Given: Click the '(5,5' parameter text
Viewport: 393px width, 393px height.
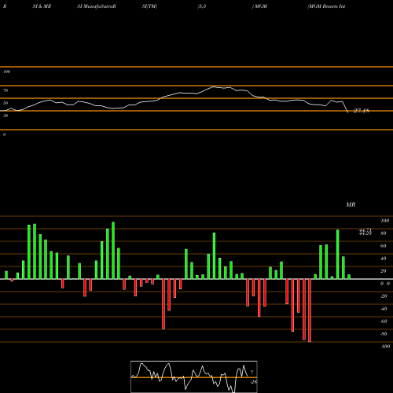Looking at the screenshot, I should coord(202,6).
